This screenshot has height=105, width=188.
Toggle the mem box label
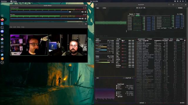coord(98,39)
